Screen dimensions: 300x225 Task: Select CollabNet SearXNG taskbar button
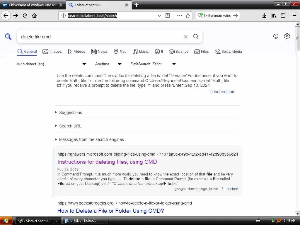(38, 221)
